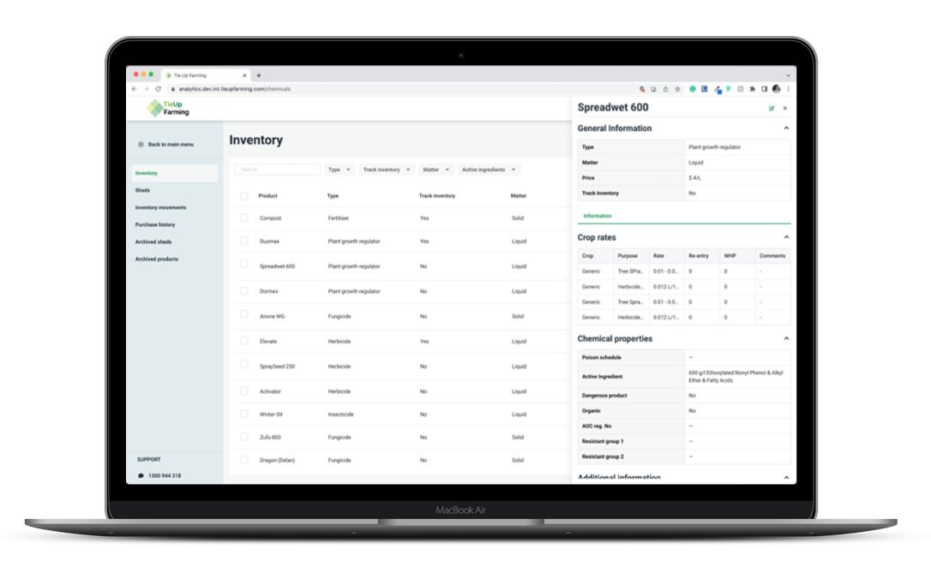
Task: Reload the page with browser refresh icon
Action: 158,88
